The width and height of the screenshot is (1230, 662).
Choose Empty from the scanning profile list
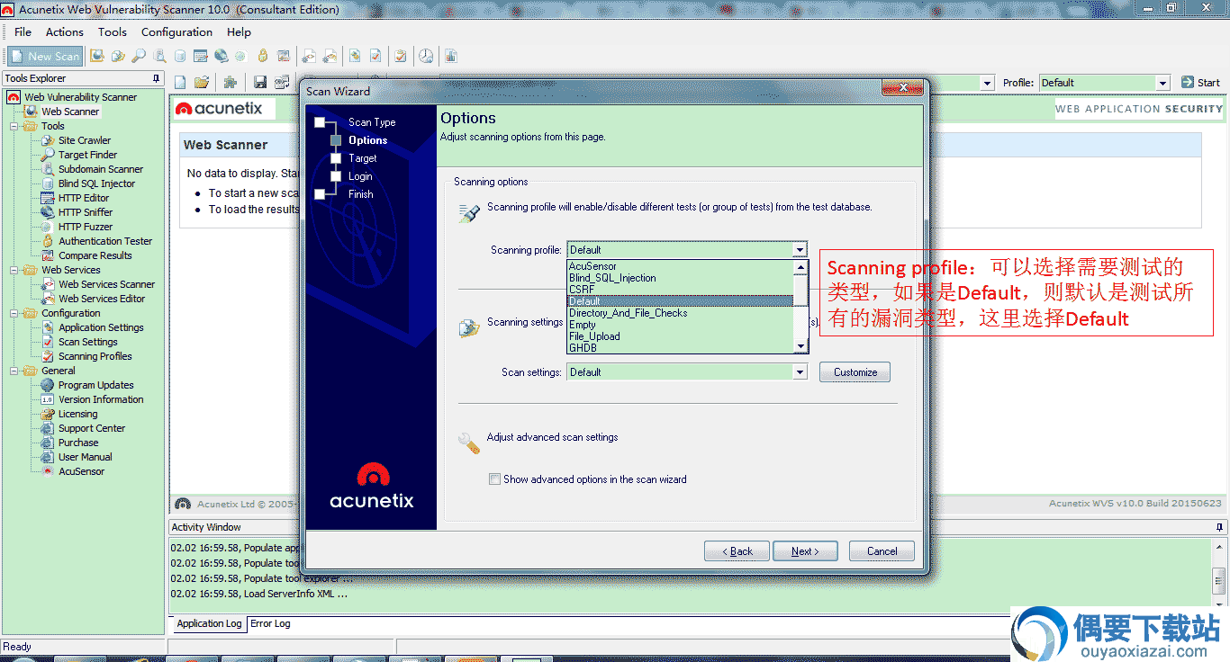tap(680, 325)
